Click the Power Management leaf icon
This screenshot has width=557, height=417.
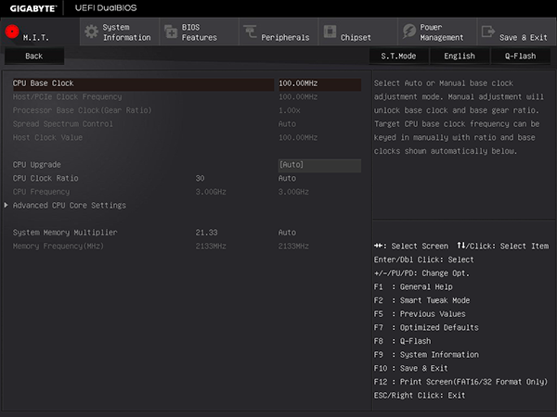tap(409, 32)
